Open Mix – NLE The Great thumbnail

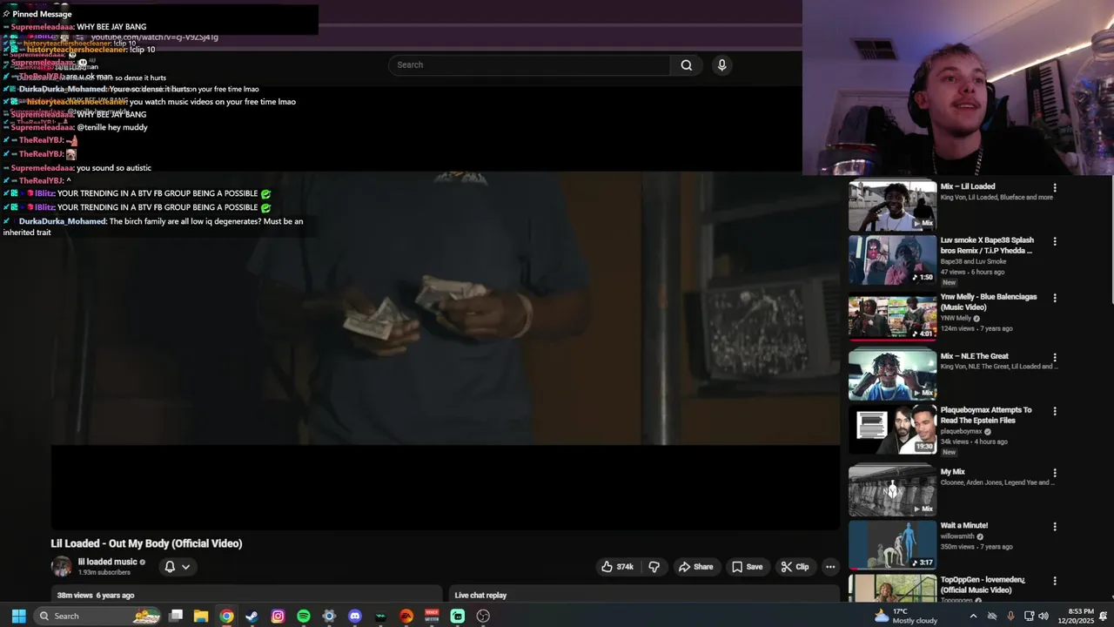coord(892,374)
